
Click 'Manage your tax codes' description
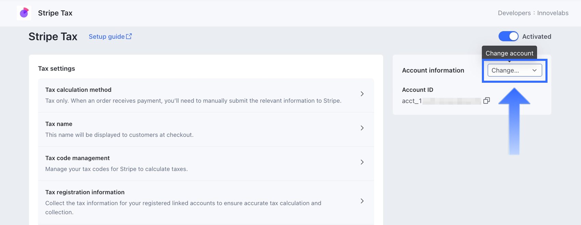[x=117, y=169]
